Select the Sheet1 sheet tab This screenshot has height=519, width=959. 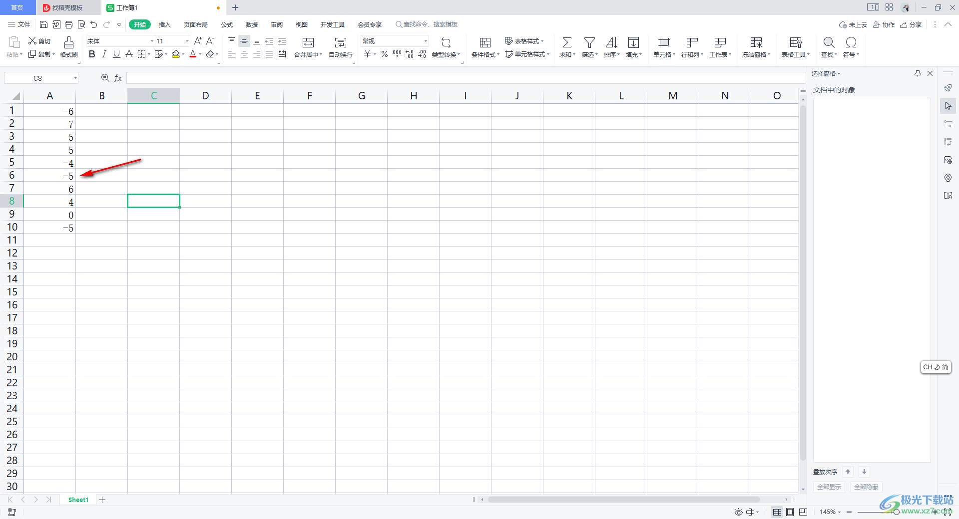(78, 500)
